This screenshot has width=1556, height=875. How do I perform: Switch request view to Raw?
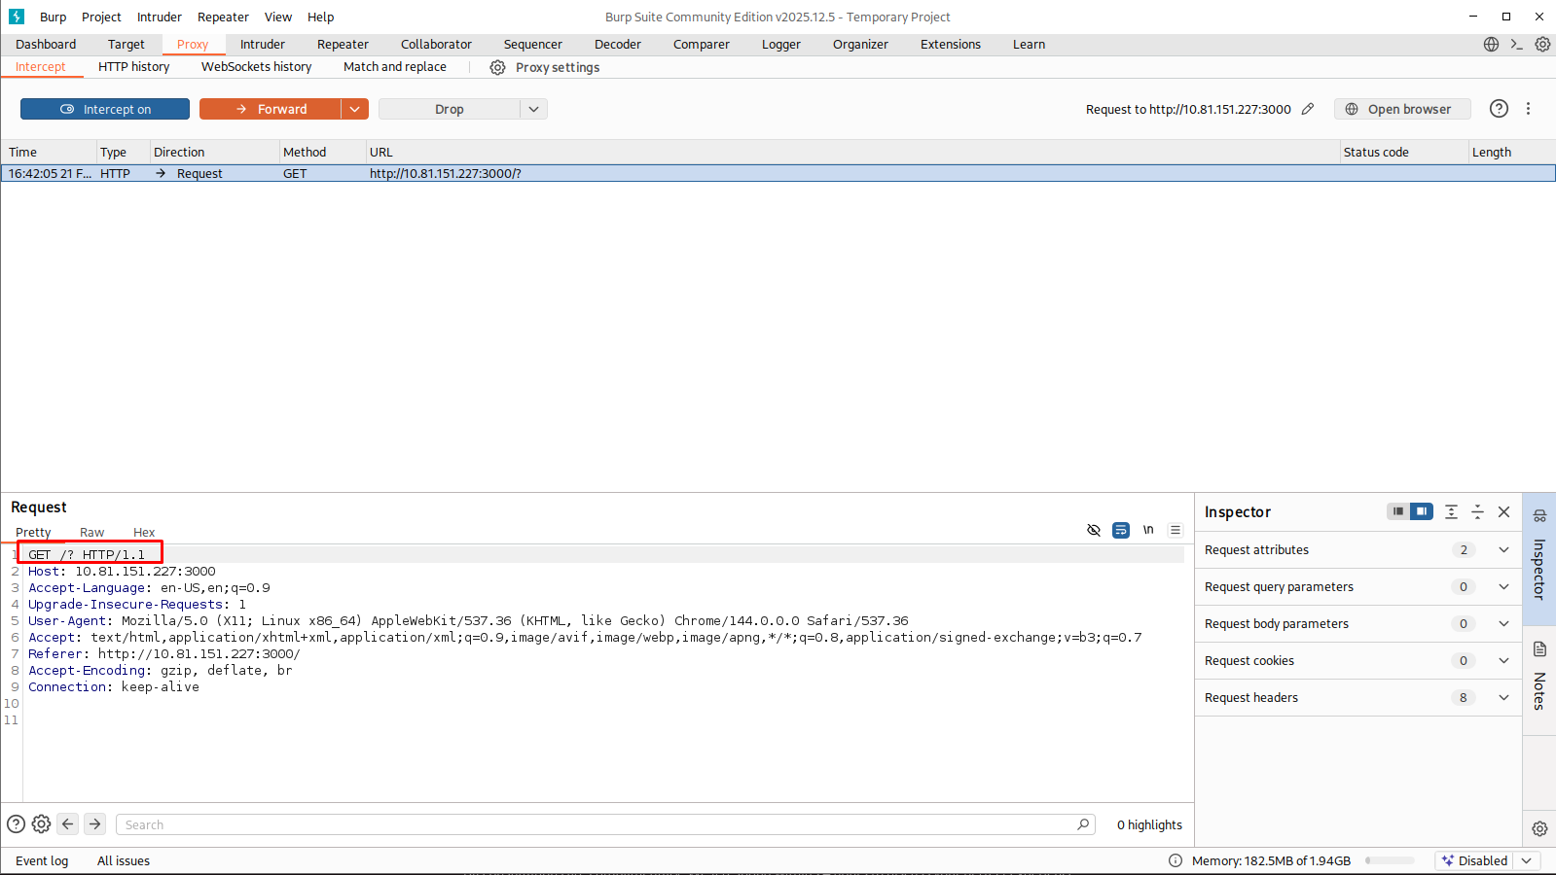91,532
